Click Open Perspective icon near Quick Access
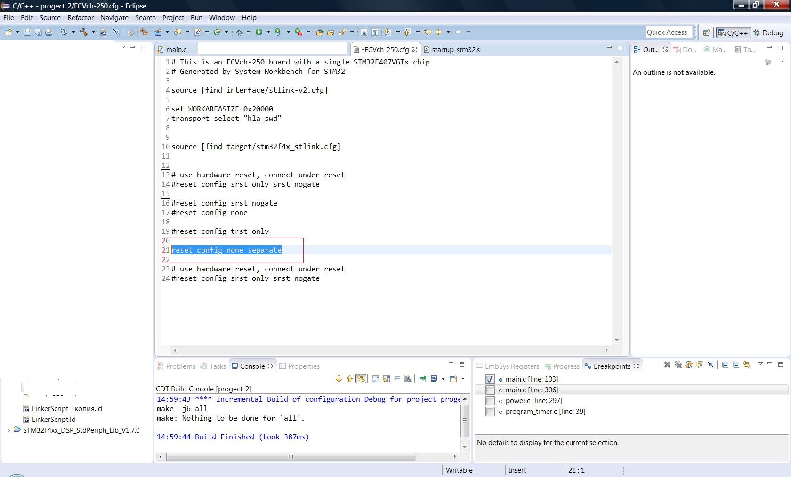The image size is (791, 477). (706, 32)
